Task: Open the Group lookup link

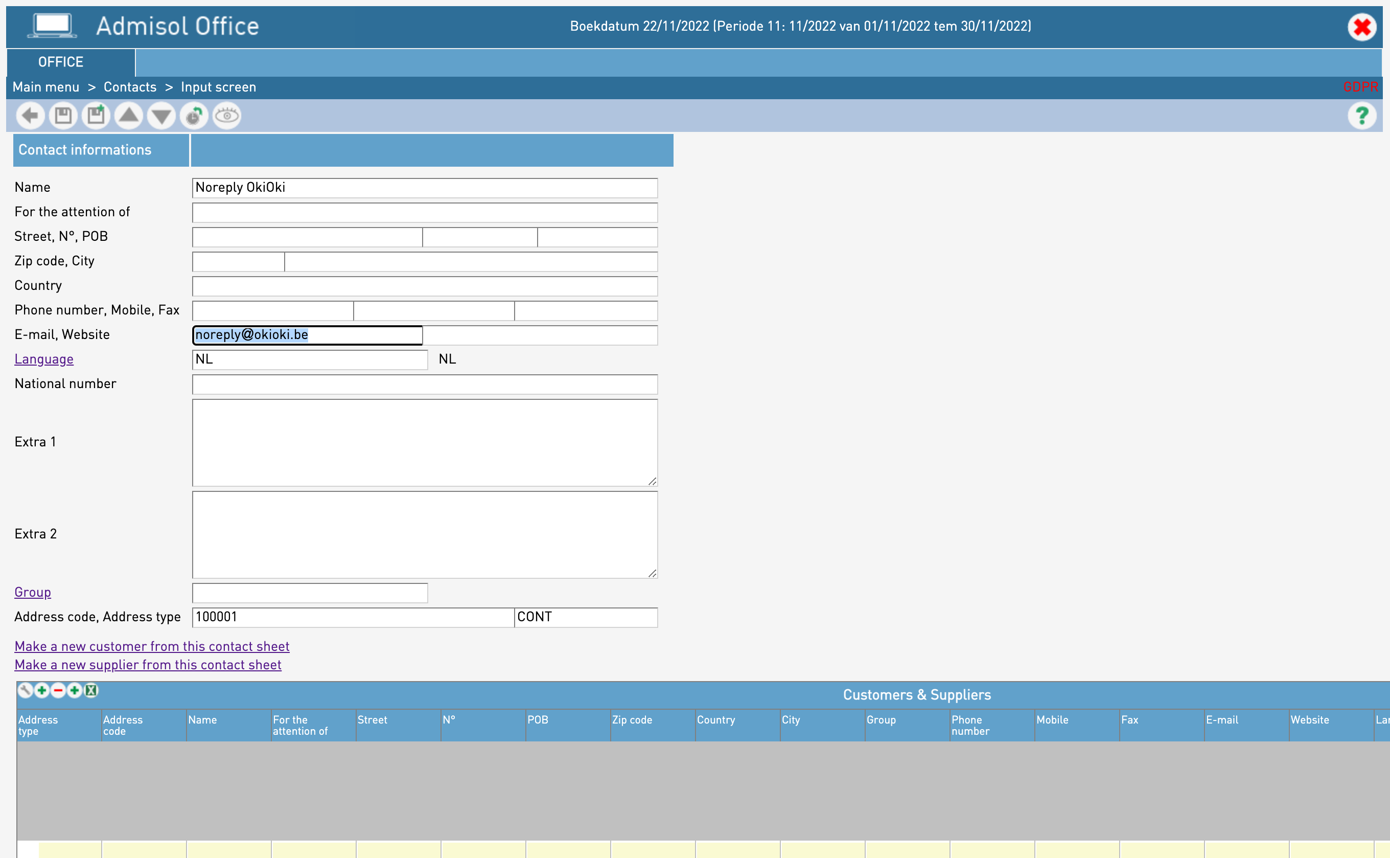Action: [x=33, y=593]
